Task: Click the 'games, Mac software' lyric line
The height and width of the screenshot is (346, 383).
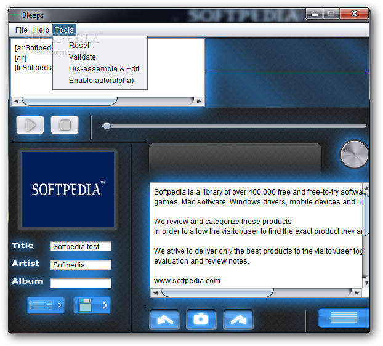Action: point(258,202)
